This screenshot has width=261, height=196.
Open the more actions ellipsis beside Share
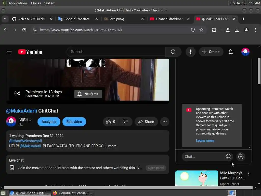pyautogui.click(x=165, y=122)
